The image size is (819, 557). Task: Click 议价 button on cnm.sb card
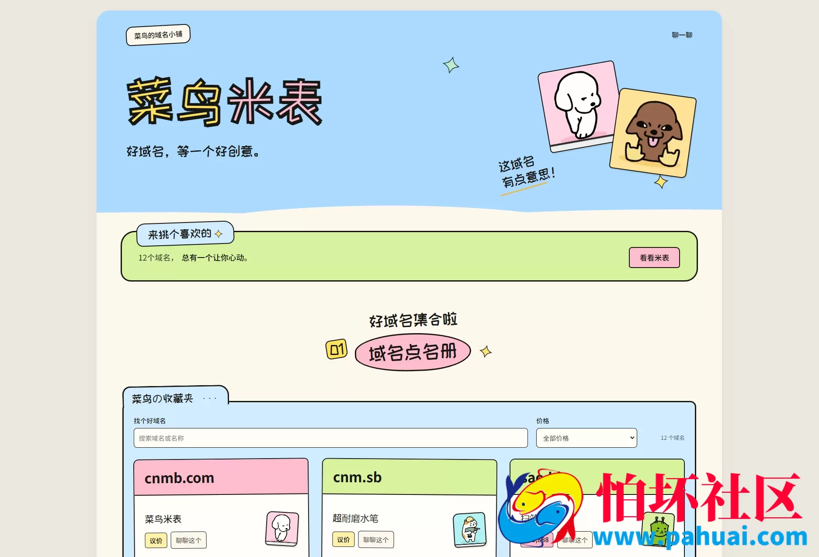pos(343,540)
